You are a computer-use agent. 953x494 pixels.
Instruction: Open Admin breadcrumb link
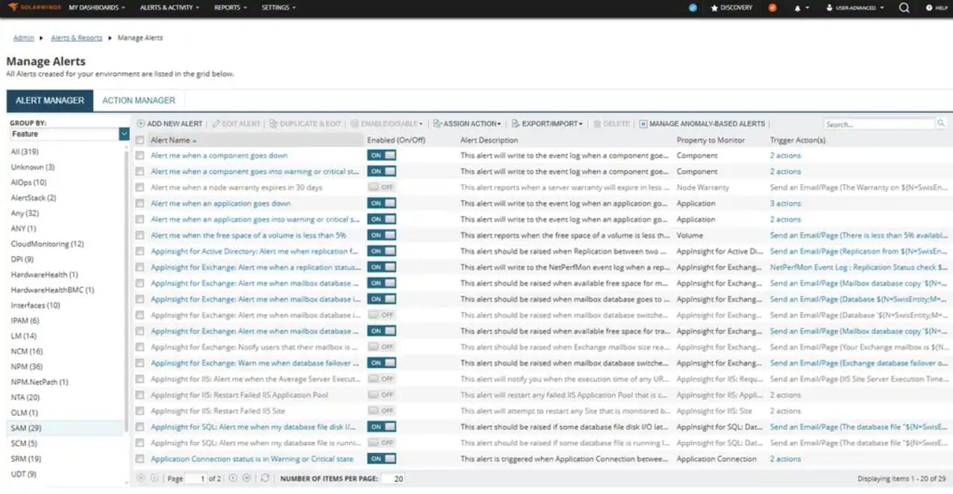23,37
